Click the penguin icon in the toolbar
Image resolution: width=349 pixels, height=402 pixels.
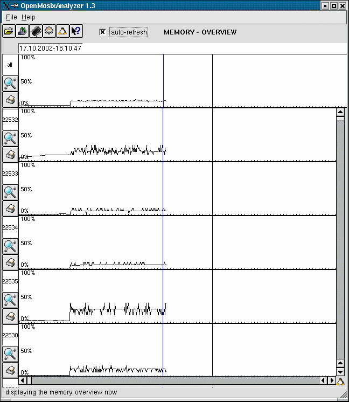coord(62,32)
